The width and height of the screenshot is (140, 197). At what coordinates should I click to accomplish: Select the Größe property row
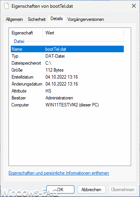tap(67, 70)
